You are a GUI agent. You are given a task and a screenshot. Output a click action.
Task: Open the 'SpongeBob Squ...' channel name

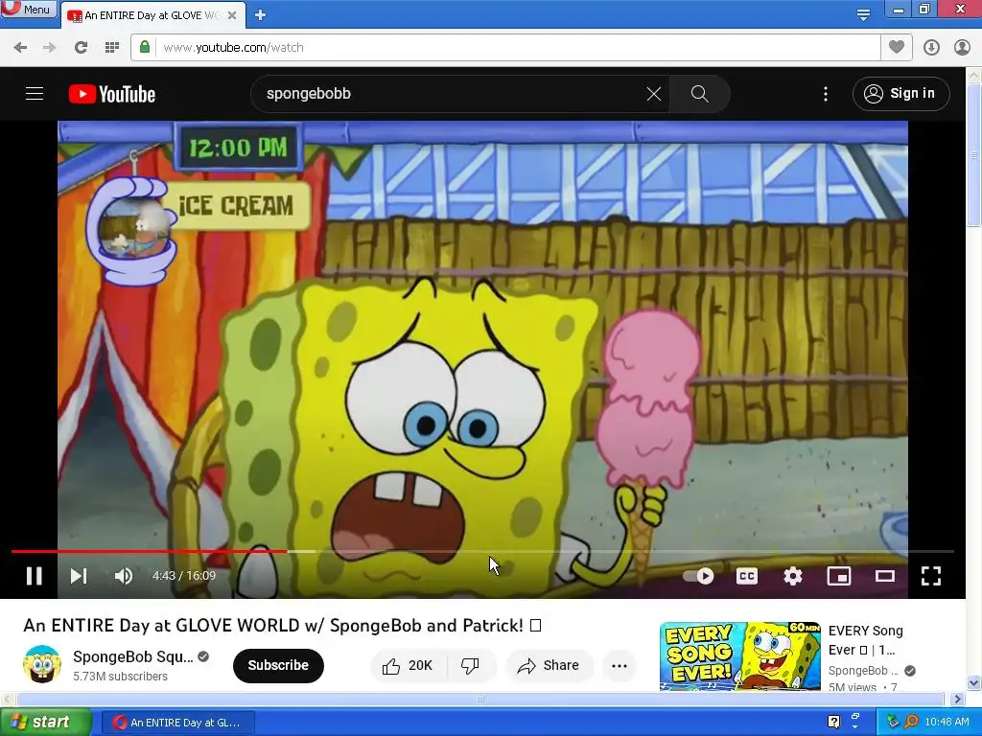(132, 656)
